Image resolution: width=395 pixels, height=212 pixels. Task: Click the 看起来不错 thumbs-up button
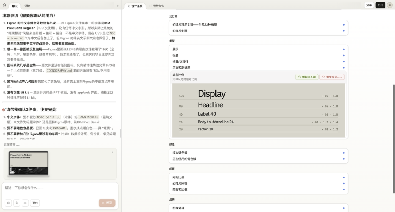306,77
